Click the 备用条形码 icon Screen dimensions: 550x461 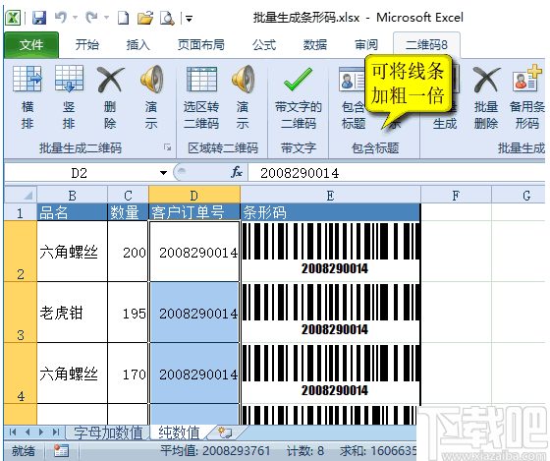526,78
